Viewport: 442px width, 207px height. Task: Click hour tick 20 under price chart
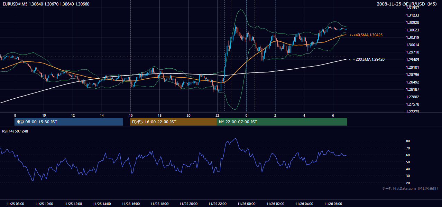pos(188,115)
